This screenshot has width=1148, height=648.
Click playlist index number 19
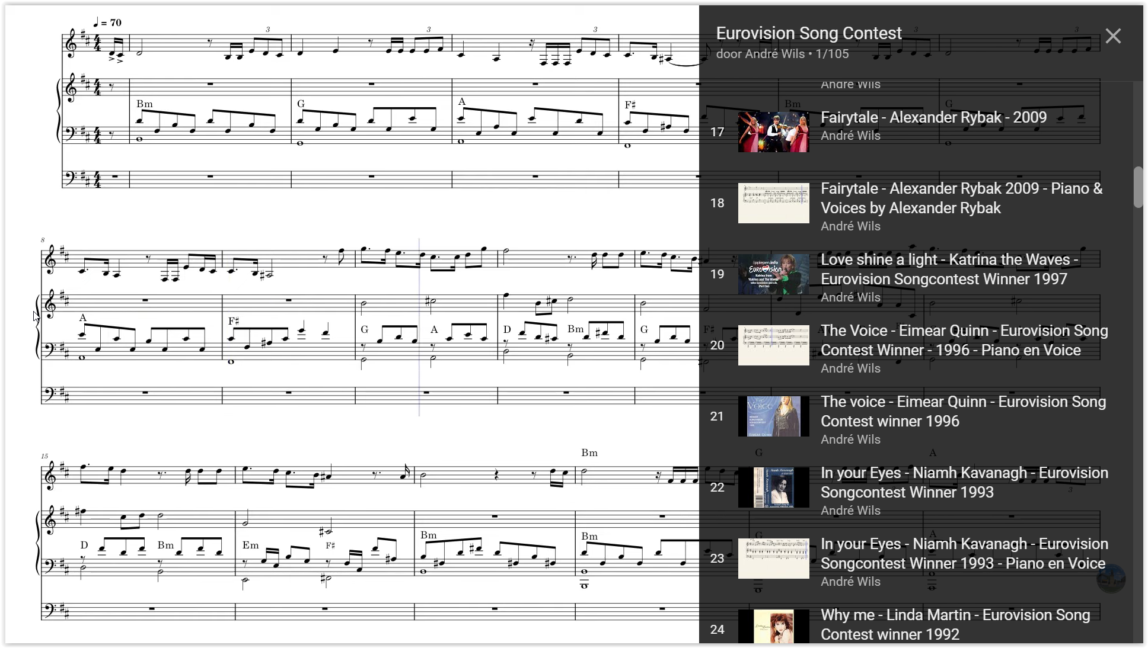point(717,274)
